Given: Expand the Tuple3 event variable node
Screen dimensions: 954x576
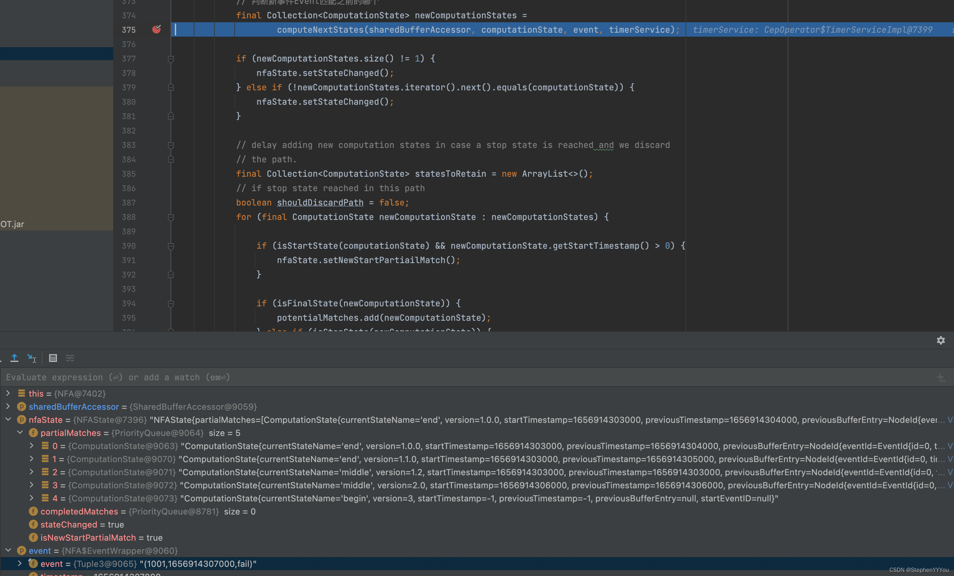Looking at the screenshot, I should click(x=20, y=564).
